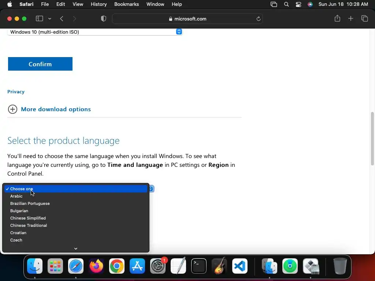The width and height of the screenshot is (375, 281).
Task: Open the Apple menu
Action: pos(10,4)
